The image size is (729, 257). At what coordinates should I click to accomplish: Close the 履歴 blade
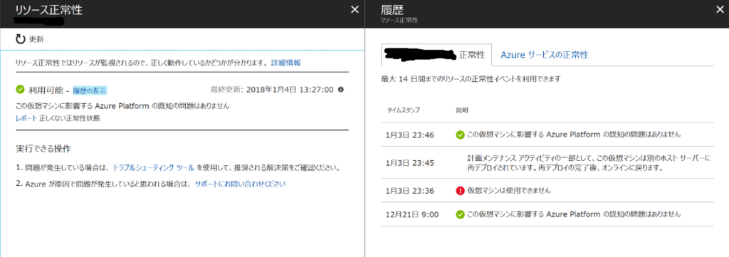coord(719,9)
